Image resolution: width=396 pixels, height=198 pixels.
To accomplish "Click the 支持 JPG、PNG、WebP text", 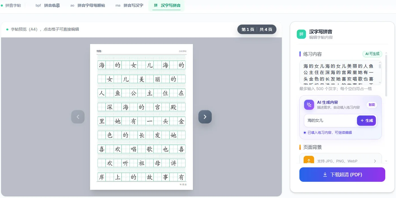I will [337, 161].
